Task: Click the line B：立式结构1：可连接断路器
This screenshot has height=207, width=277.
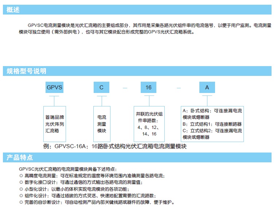Action: tap(212, 124)
